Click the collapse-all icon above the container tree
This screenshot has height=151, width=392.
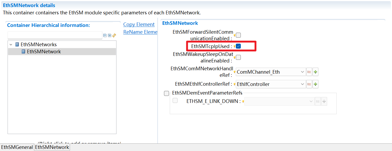[x=105, y=36]
